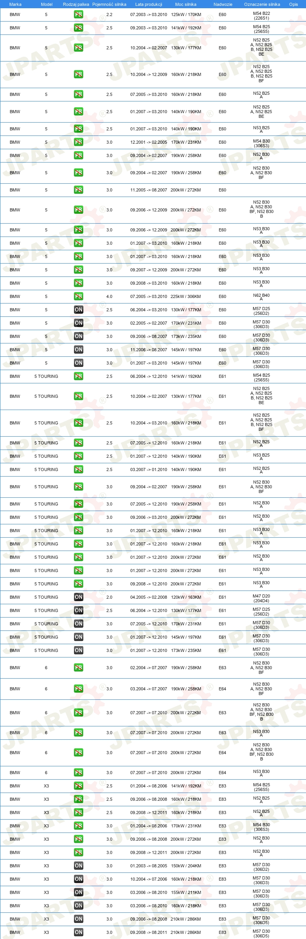Click the ON icon in the 09.2008 -> 08.2011 row
The image size is (306, 939).
pos(79,932)
